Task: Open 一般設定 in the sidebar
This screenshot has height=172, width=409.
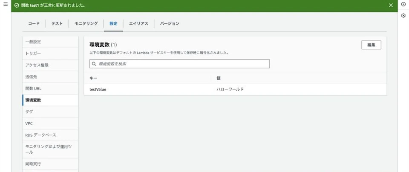Action: click(x=50, y=42)
